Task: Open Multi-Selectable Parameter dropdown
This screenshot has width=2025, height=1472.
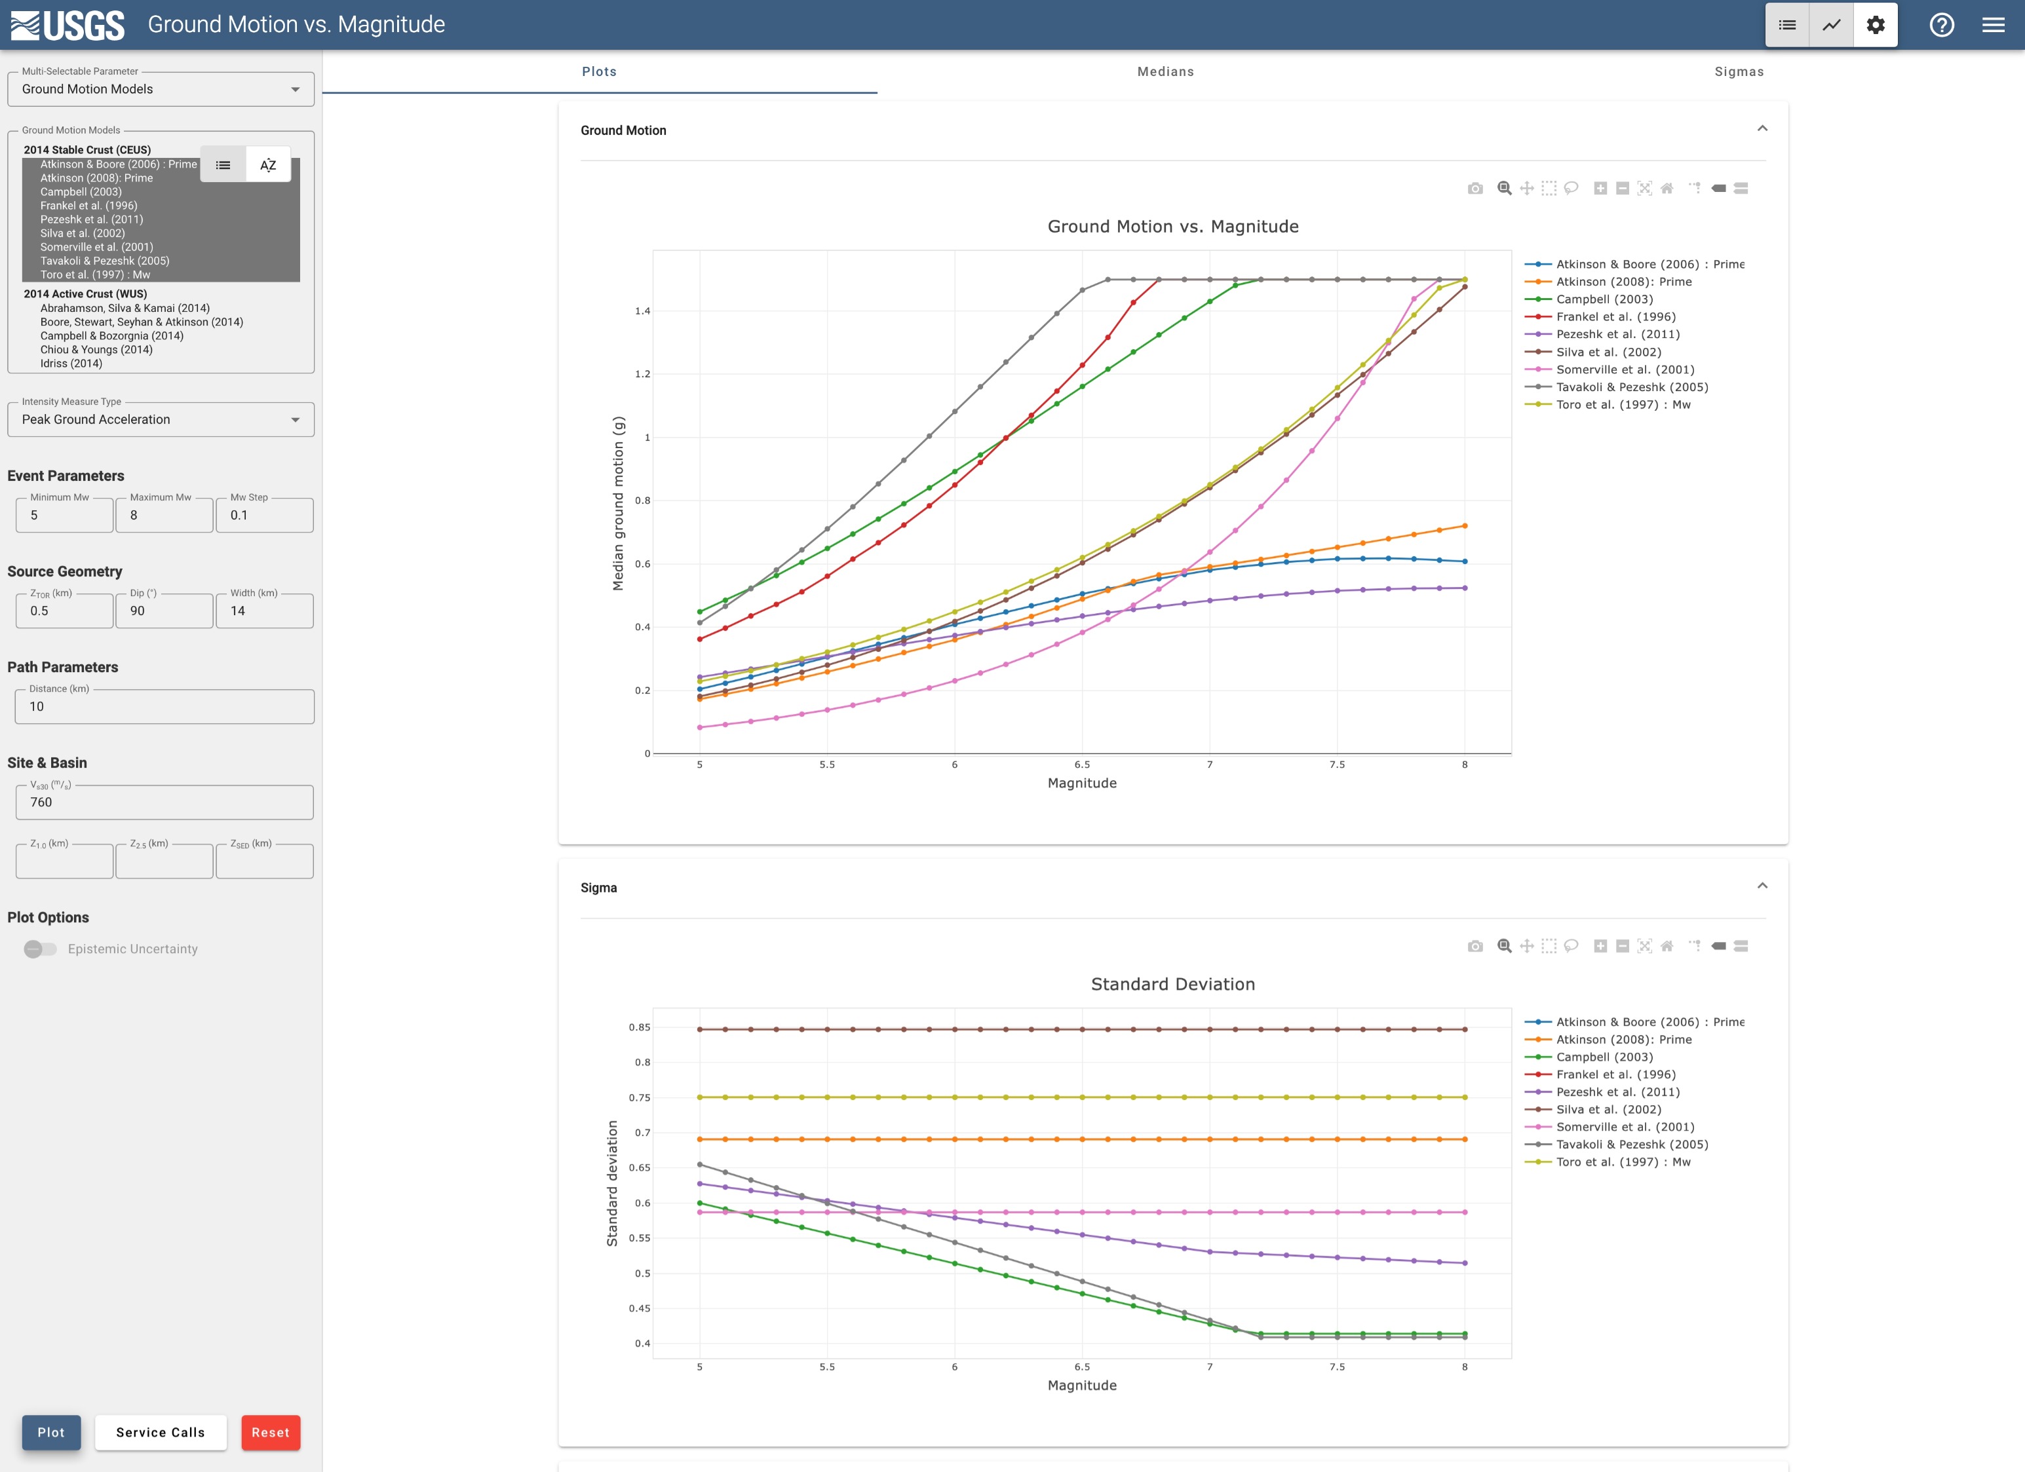Action: [161, 89]
